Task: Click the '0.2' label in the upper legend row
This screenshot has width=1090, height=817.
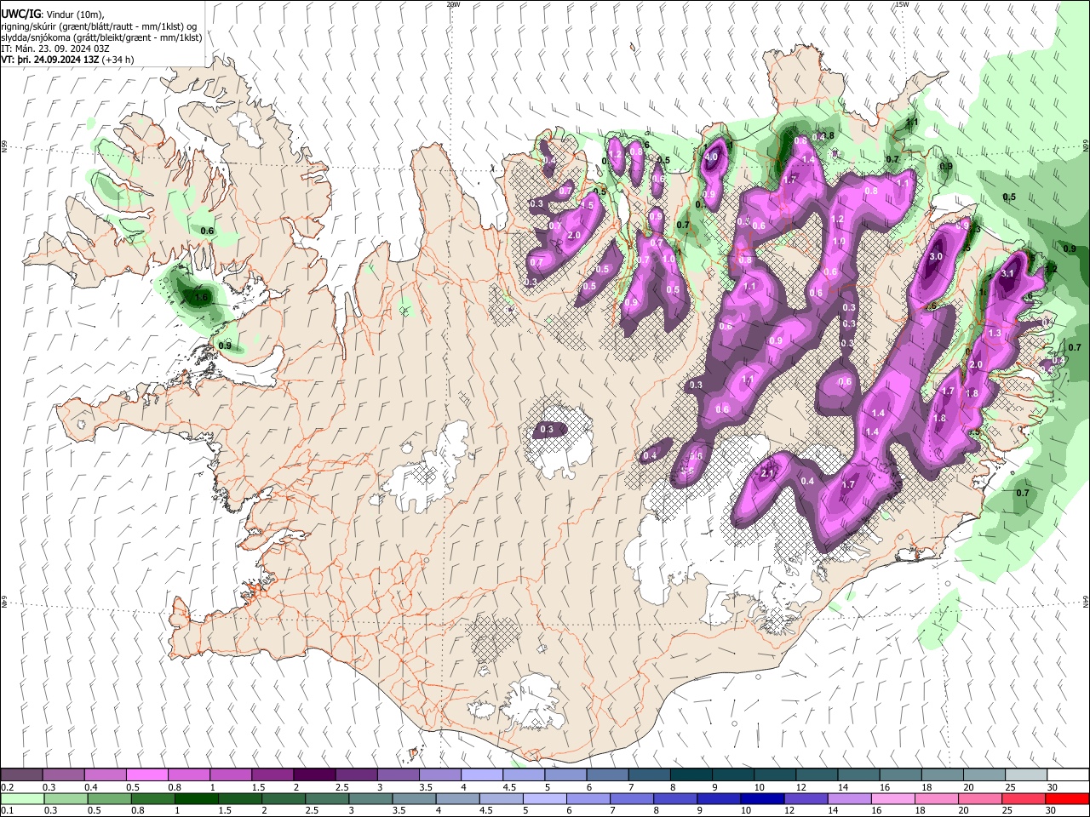Action: click(8, 787)
